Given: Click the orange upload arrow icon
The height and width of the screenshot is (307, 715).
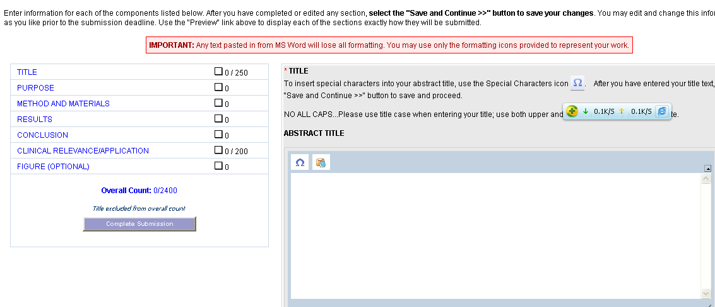Looking at the screenshot, I should [622, 111].
